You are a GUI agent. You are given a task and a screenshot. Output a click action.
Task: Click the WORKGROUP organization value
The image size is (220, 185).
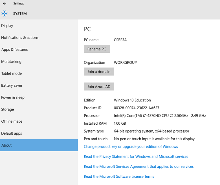[125, 63]
